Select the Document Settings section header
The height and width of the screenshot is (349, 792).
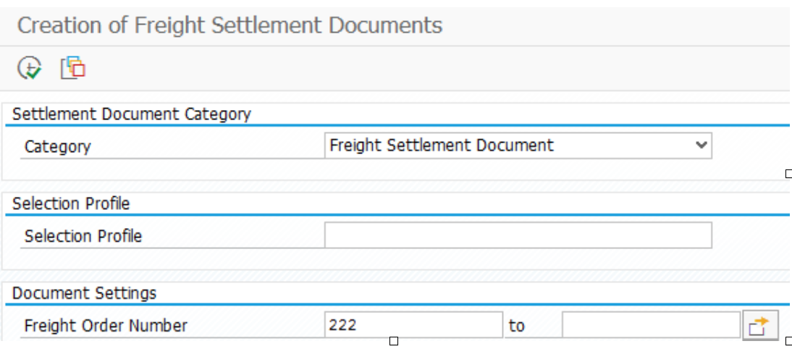coord(85,293)
